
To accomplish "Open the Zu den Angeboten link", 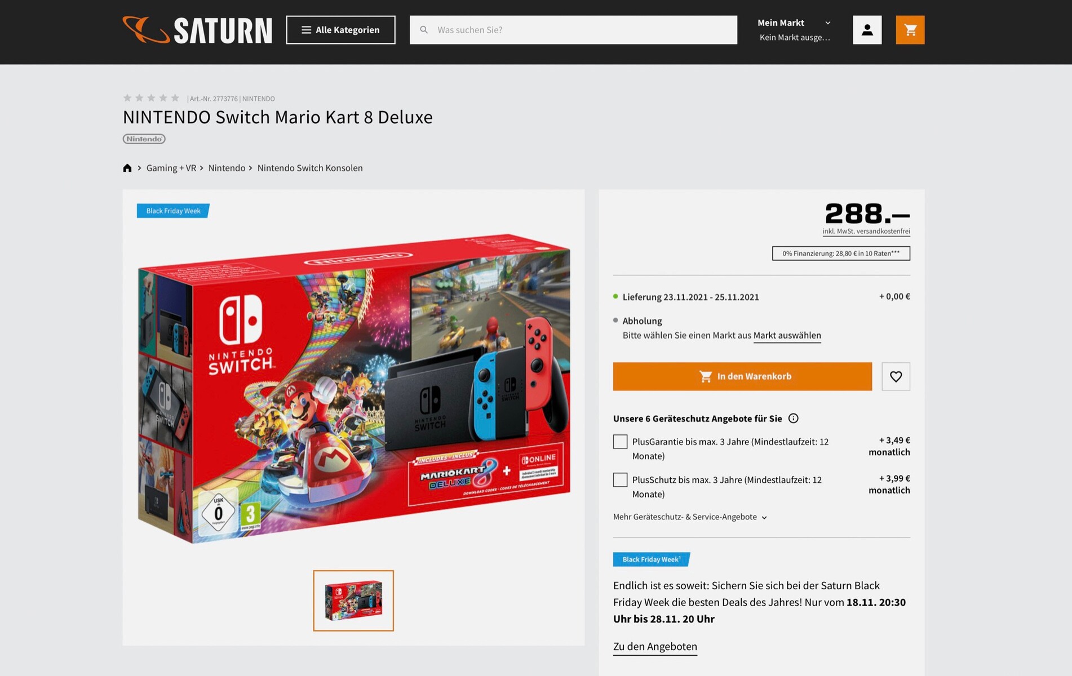I will (655, 647).
